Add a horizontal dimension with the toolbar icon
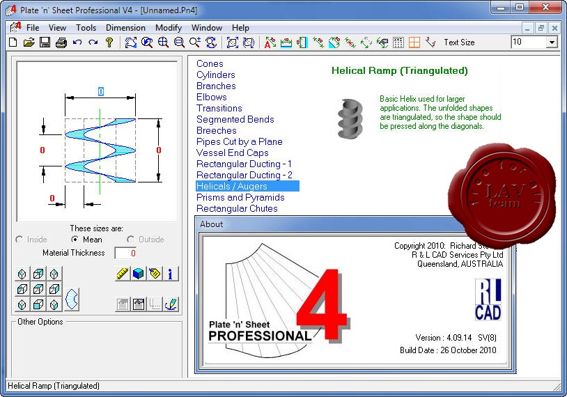The width and height of the screenshot is (567, 397). [x=286, y=42]
